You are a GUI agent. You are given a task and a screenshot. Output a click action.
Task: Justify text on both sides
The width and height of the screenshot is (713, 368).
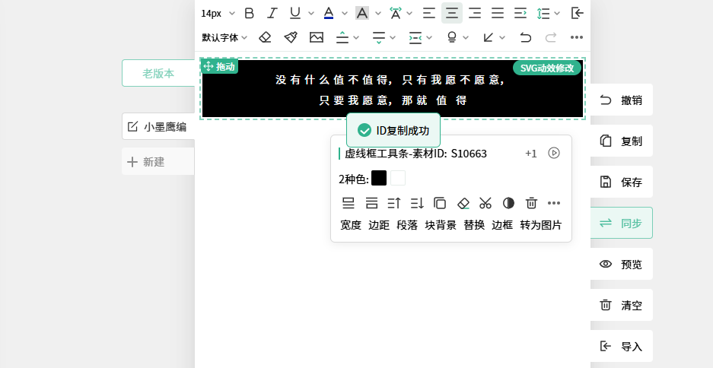tap(498, 13)
